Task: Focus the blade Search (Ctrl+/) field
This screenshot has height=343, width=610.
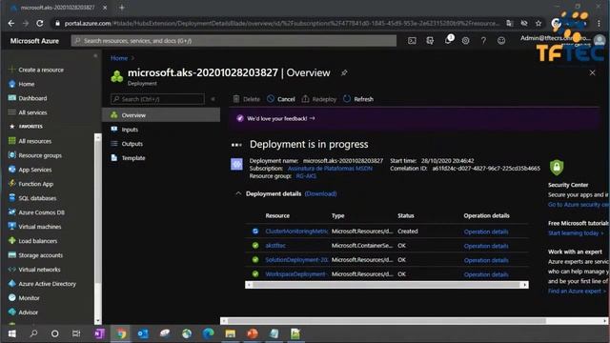Action: point(157,99)
